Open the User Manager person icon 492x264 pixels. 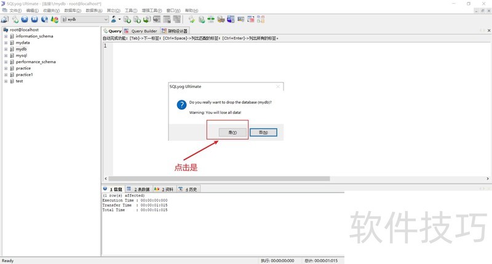coord(114,20)
